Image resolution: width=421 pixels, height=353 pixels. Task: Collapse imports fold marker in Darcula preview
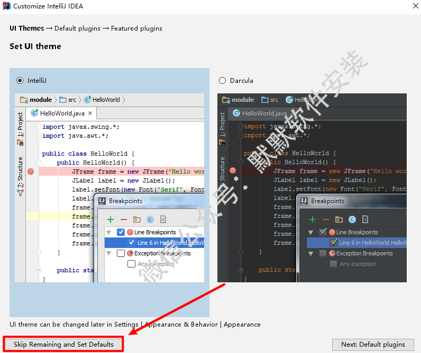click(x=241, y=126)
